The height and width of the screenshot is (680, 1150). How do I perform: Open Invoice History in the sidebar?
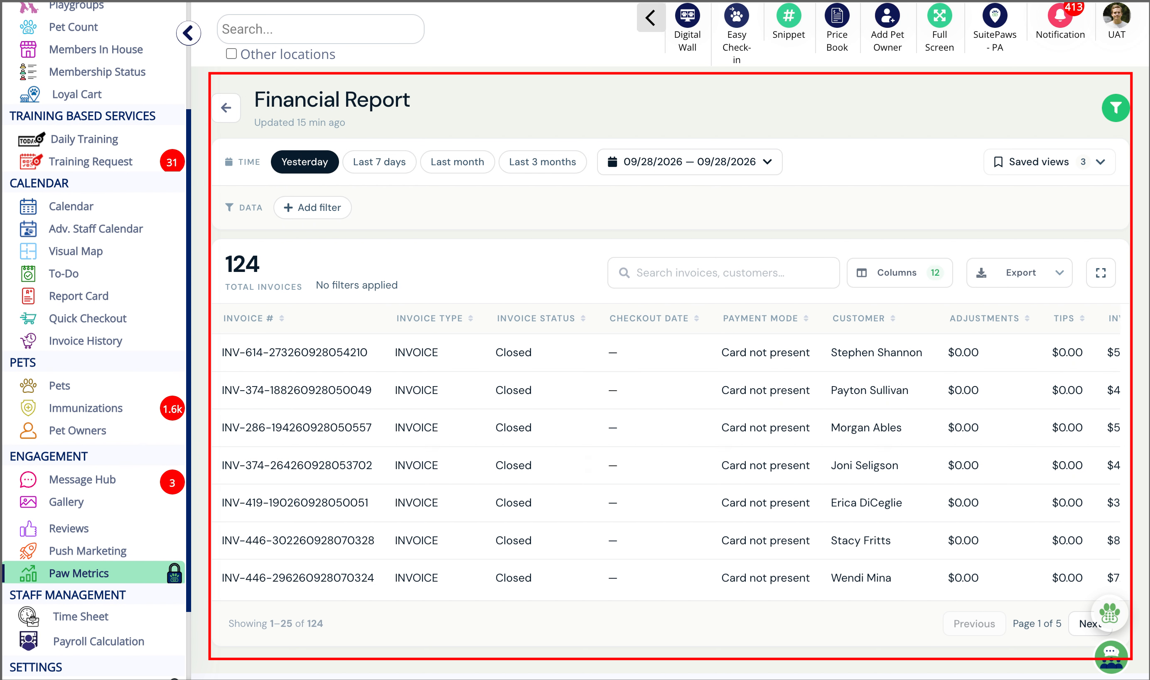click(85, 341)
